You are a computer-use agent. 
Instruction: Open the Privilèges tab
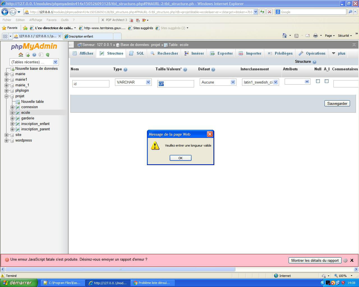pyautogui.click(x=280, y=53)
